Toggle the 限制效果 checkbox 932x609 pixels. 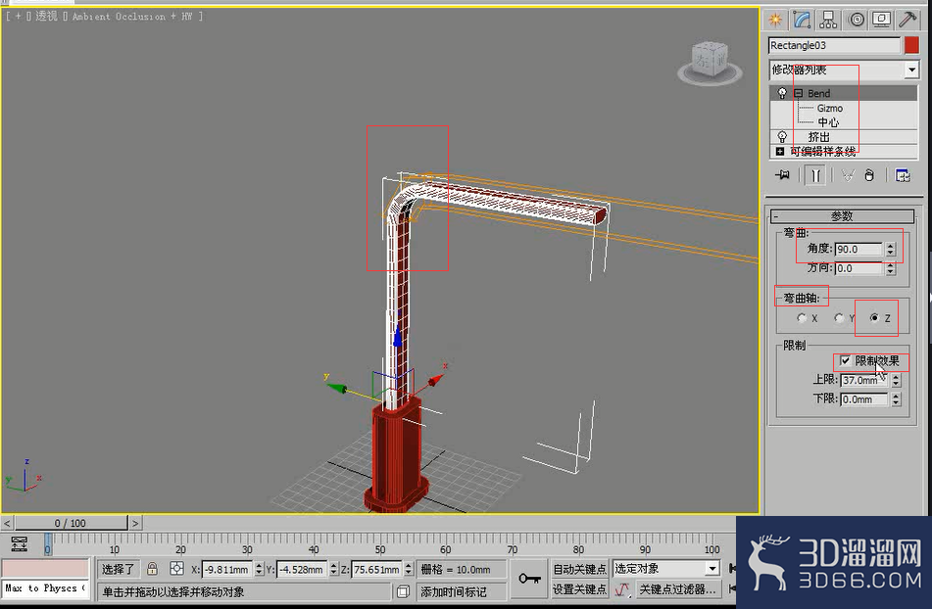click(845, 360)
